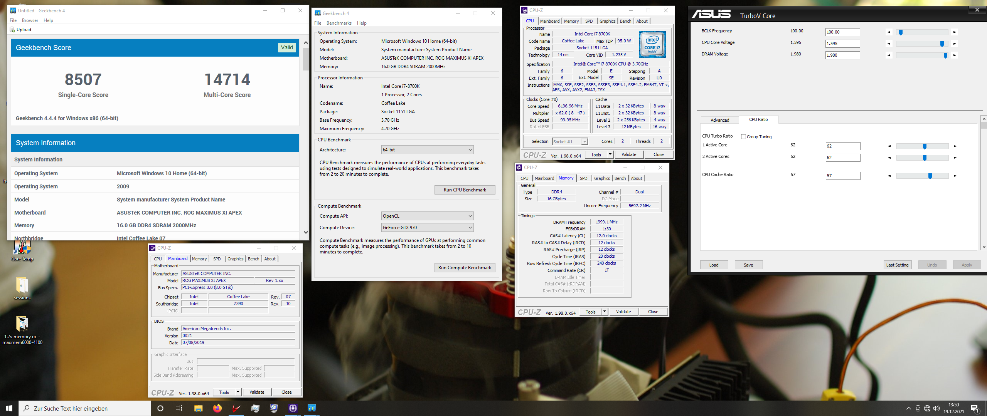
Task: Open File Explorer from taskbar
Action: (x=198, y=408)
